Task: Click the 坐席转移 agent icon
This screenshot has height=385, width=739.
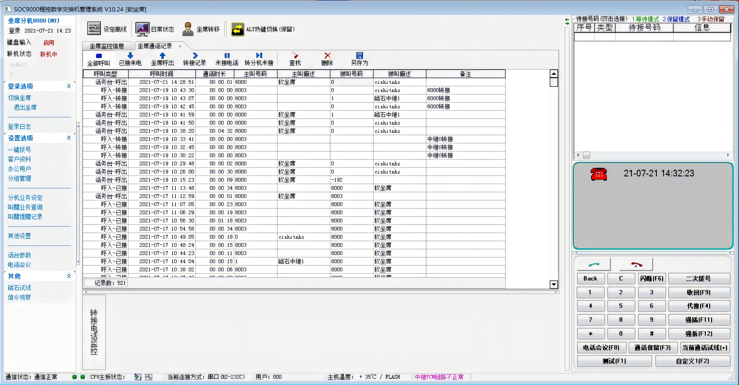Action: click(188, 29)
